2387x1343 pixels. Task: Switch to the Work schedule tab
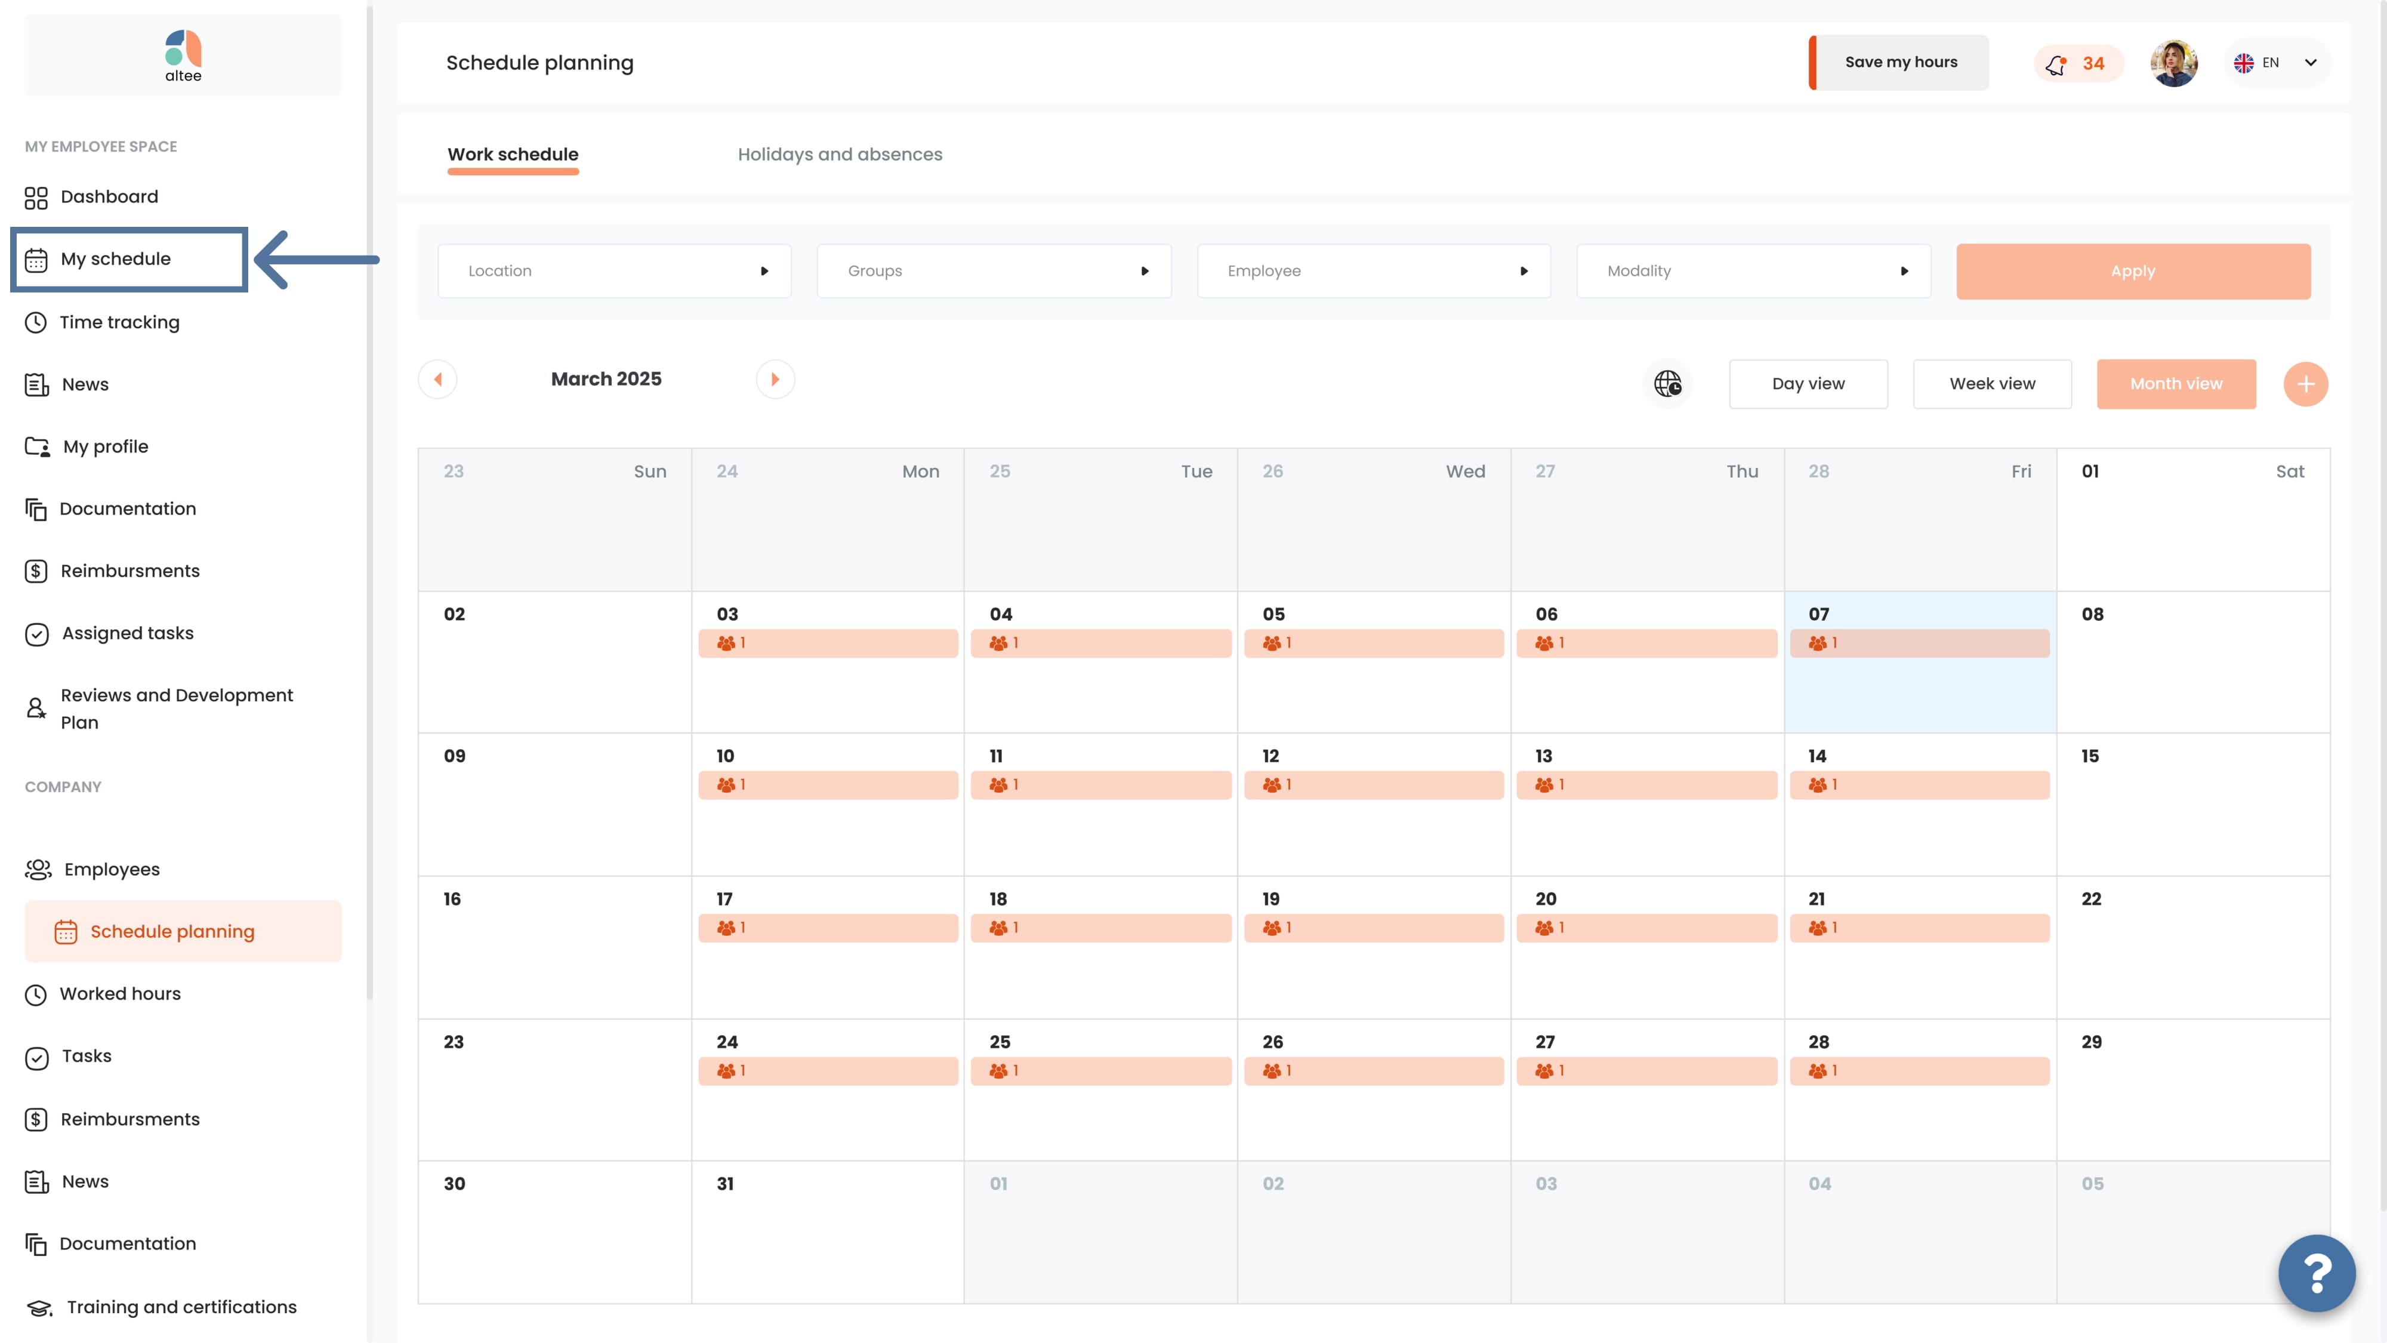(x=513, y=155)
